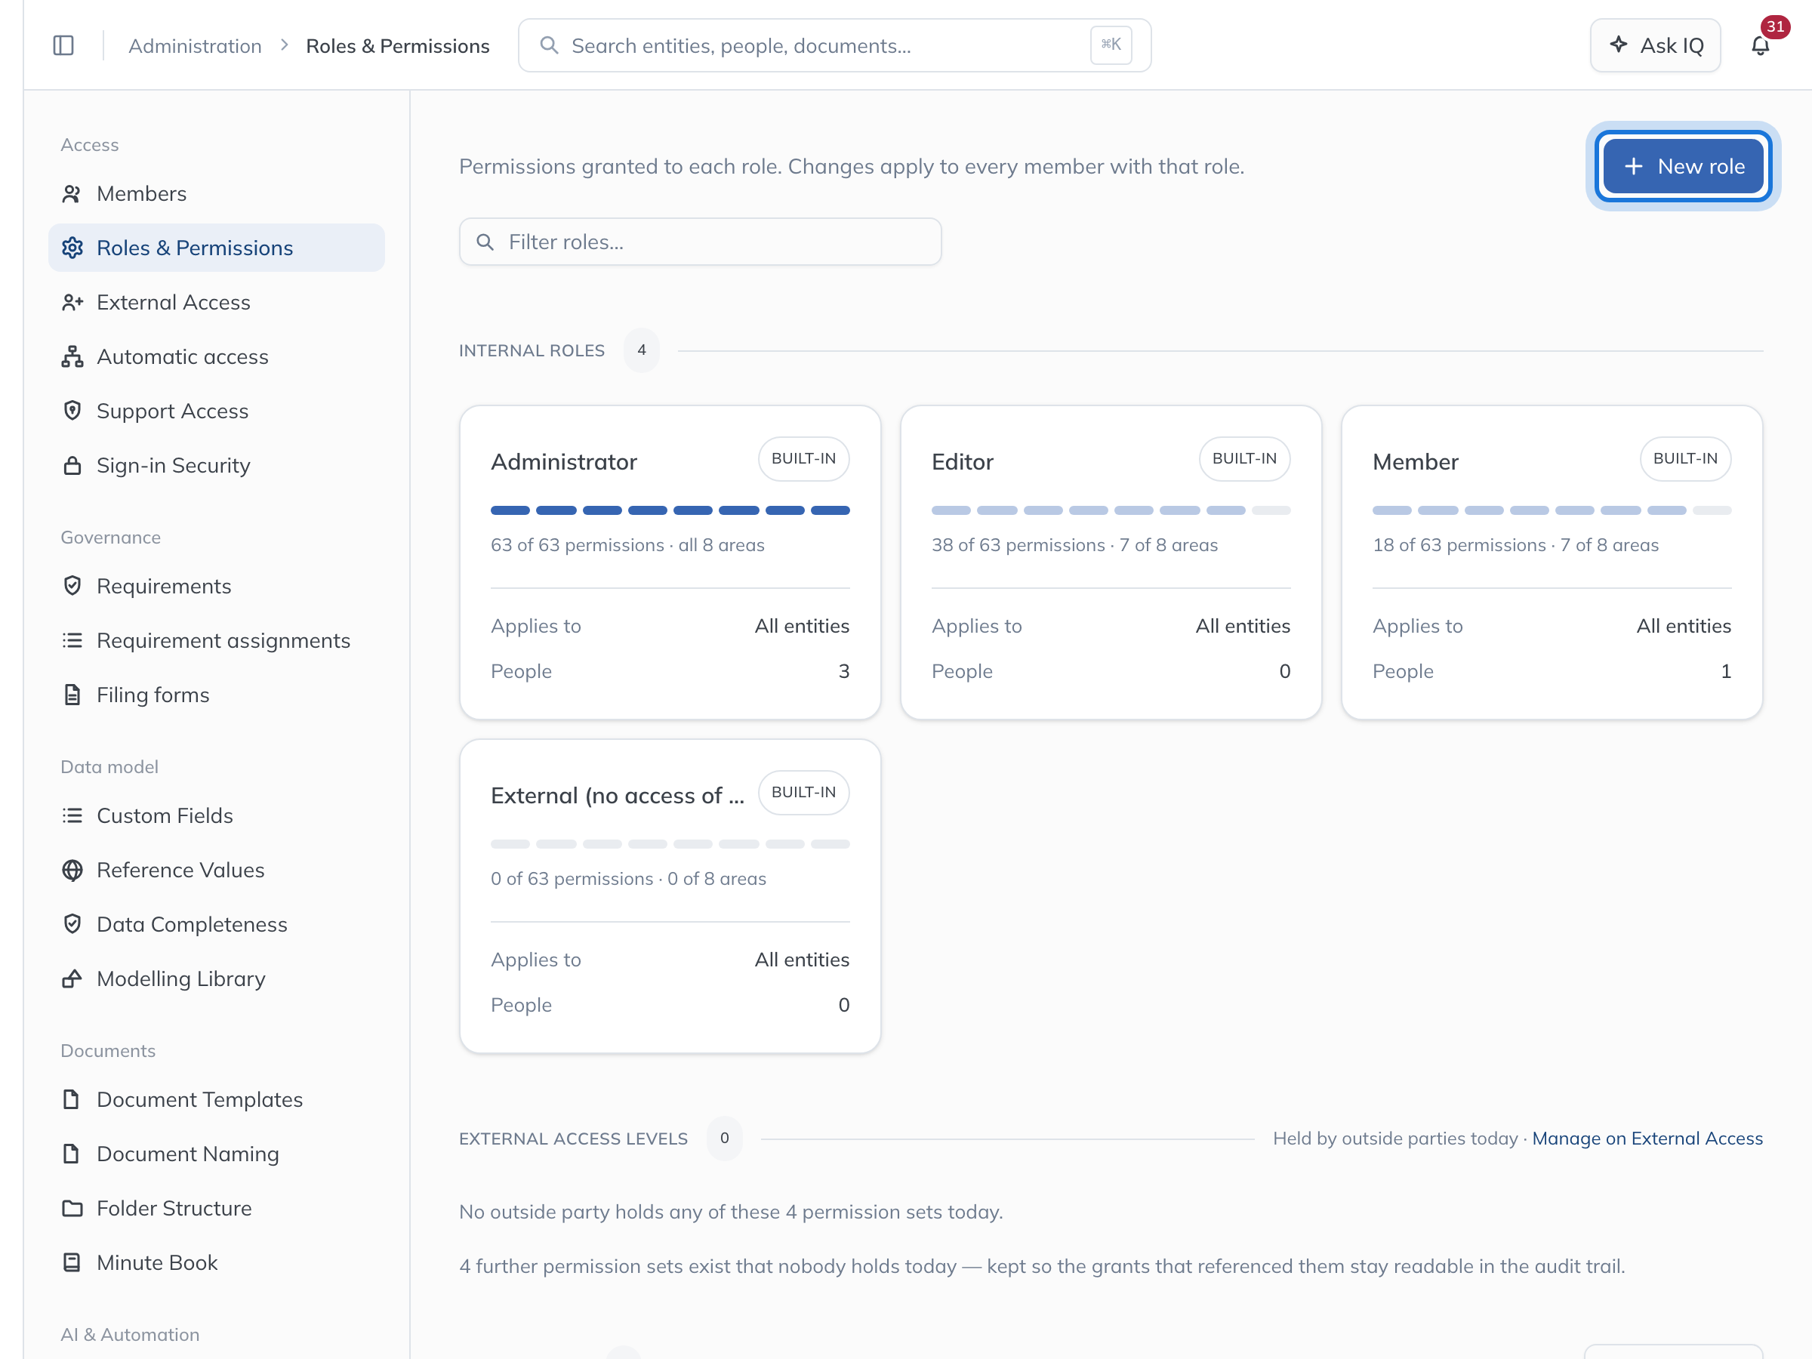Focus the Search entities, people, documents box

click(835, 46)
